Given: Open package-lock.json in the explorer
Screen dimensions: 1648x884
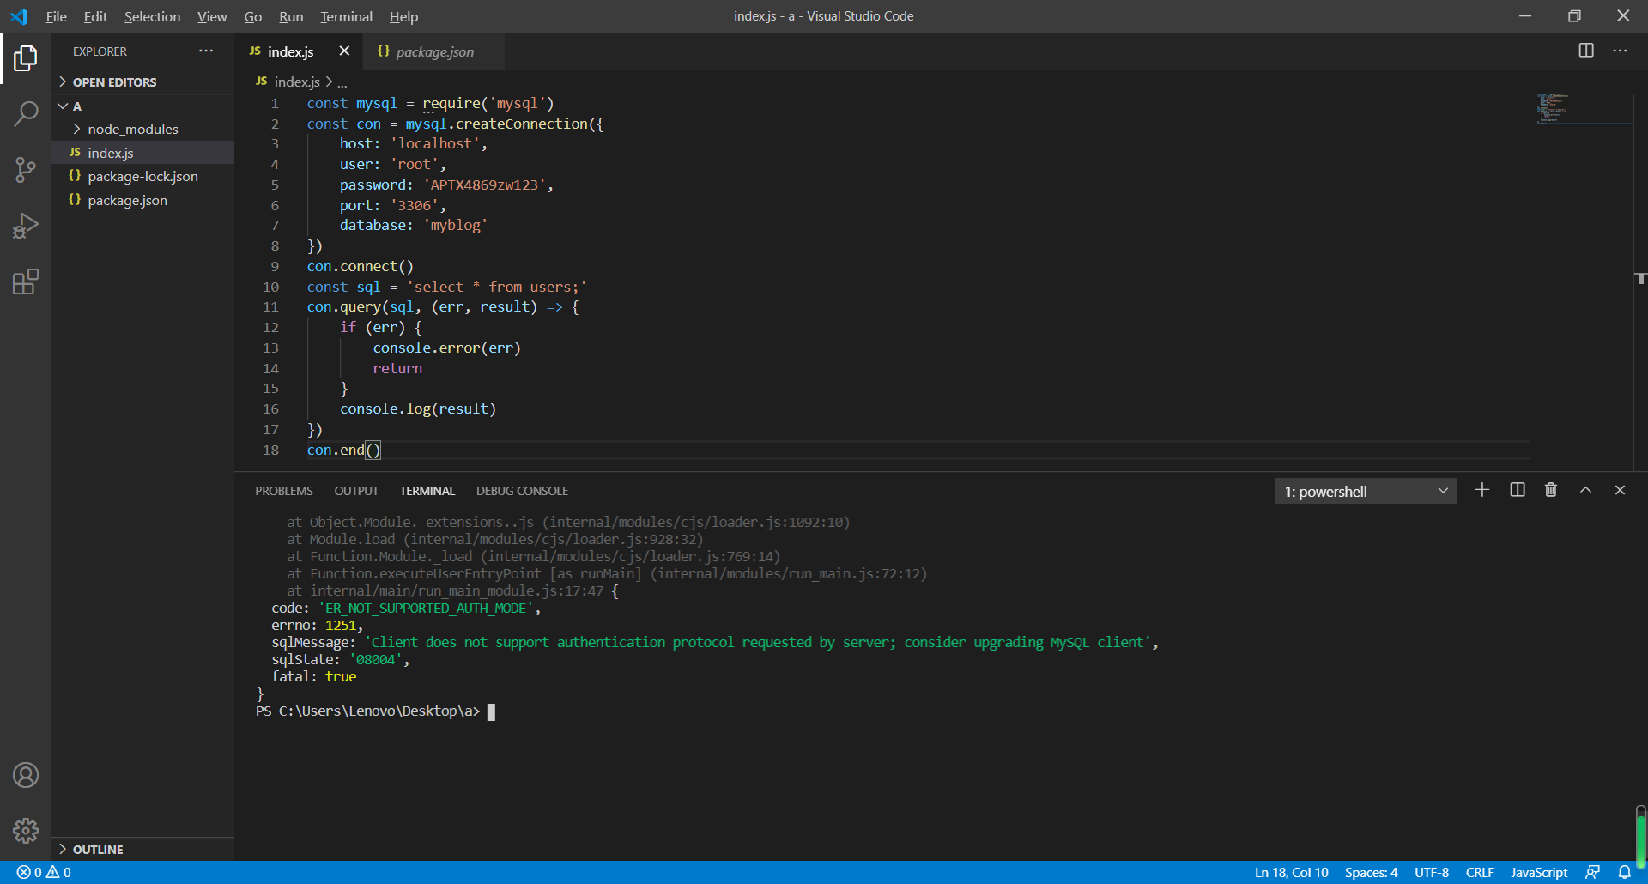Looking at the screenshot, I should point(142,176).
